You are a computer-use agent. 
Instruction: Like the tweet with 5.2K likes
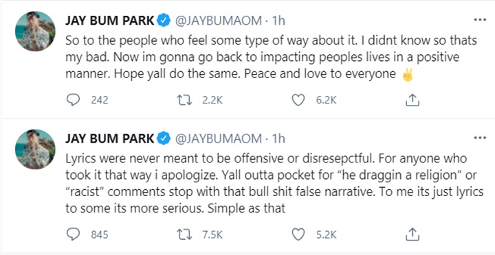(298, 234)
